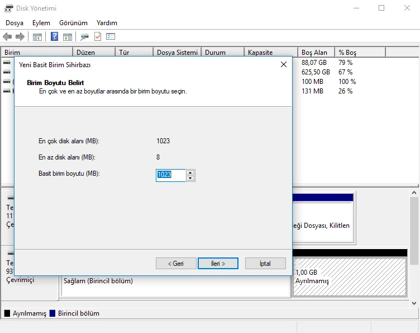Screen dimensions: 420x333
Task: Select the 625,50 GB free space cell
Action: pos(316,72)
